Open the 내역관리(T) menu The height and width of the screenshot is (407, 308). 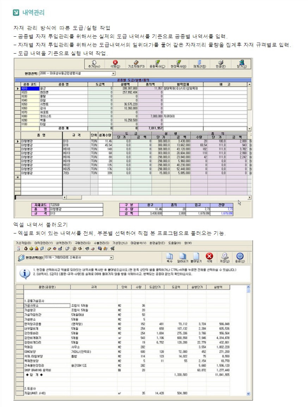(63, 243)
